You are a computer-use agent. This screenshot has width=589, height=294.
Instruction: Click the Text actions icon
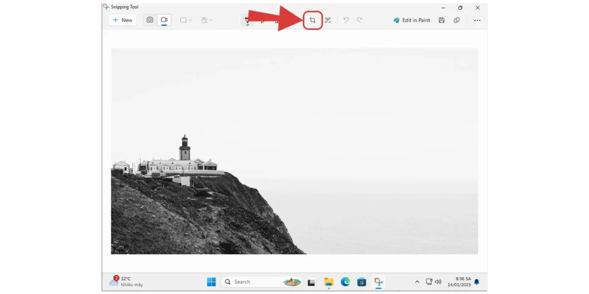328,20
